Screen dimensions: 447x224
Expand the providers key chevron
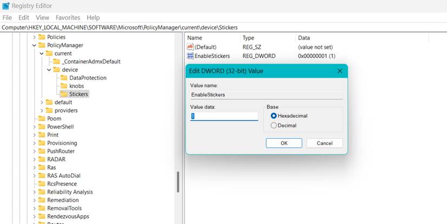tap(42, 110)
